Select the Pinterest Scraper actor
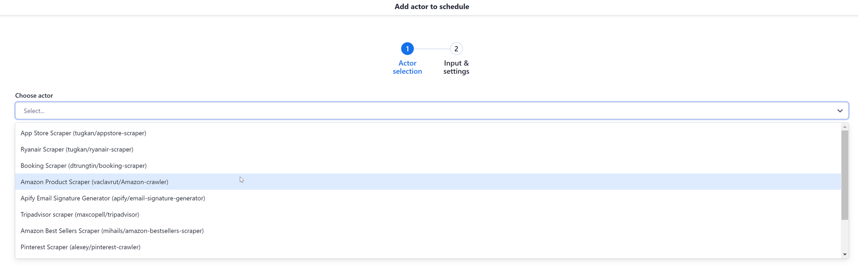This screenshot has width=858, height=275. click(80, 247)
